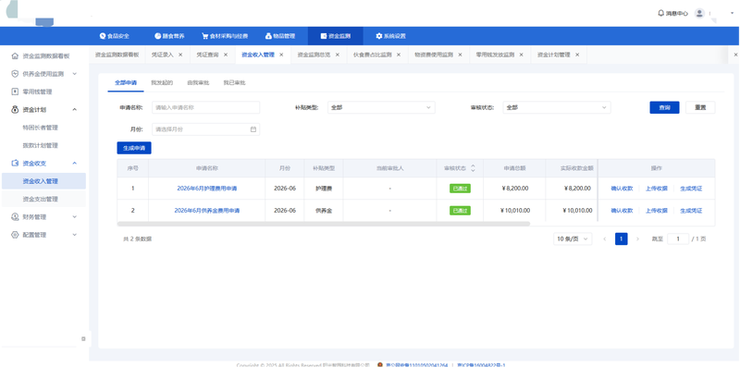
Task: Click 确认收款 for the 供养金 row
Action: (x=622, y=211)
